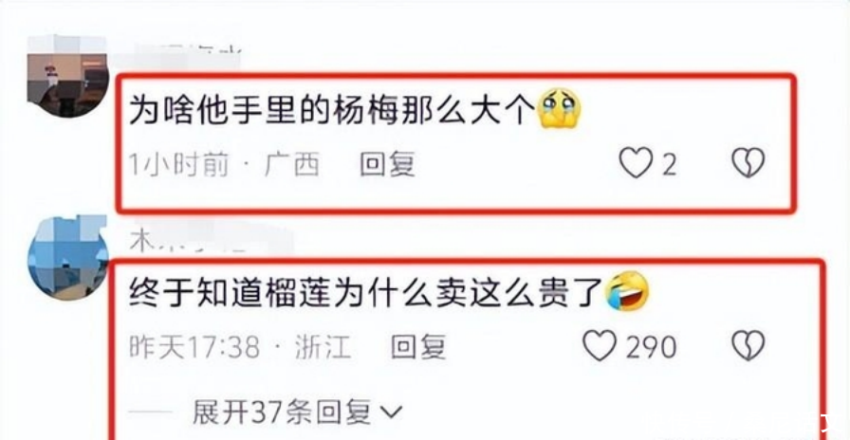Reply to the 广西 comment via 回复
The height and width of the screenshot is (440, 850).
pyautogui.click(x=388, y=164)
